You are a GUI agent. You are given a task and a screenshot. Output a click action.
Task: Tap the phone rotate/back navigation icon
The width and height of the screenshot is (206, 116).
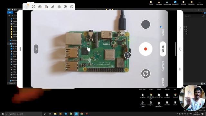pos(180,29)
